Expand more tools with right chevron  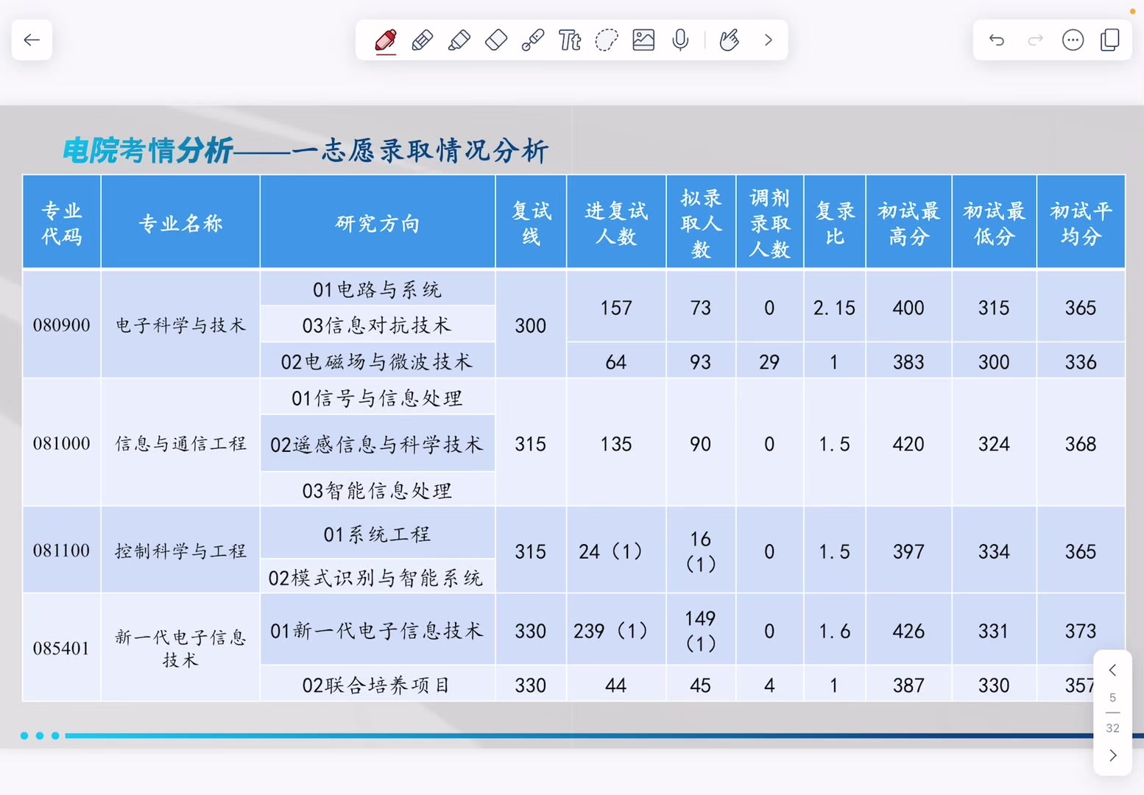pos(768,40)
